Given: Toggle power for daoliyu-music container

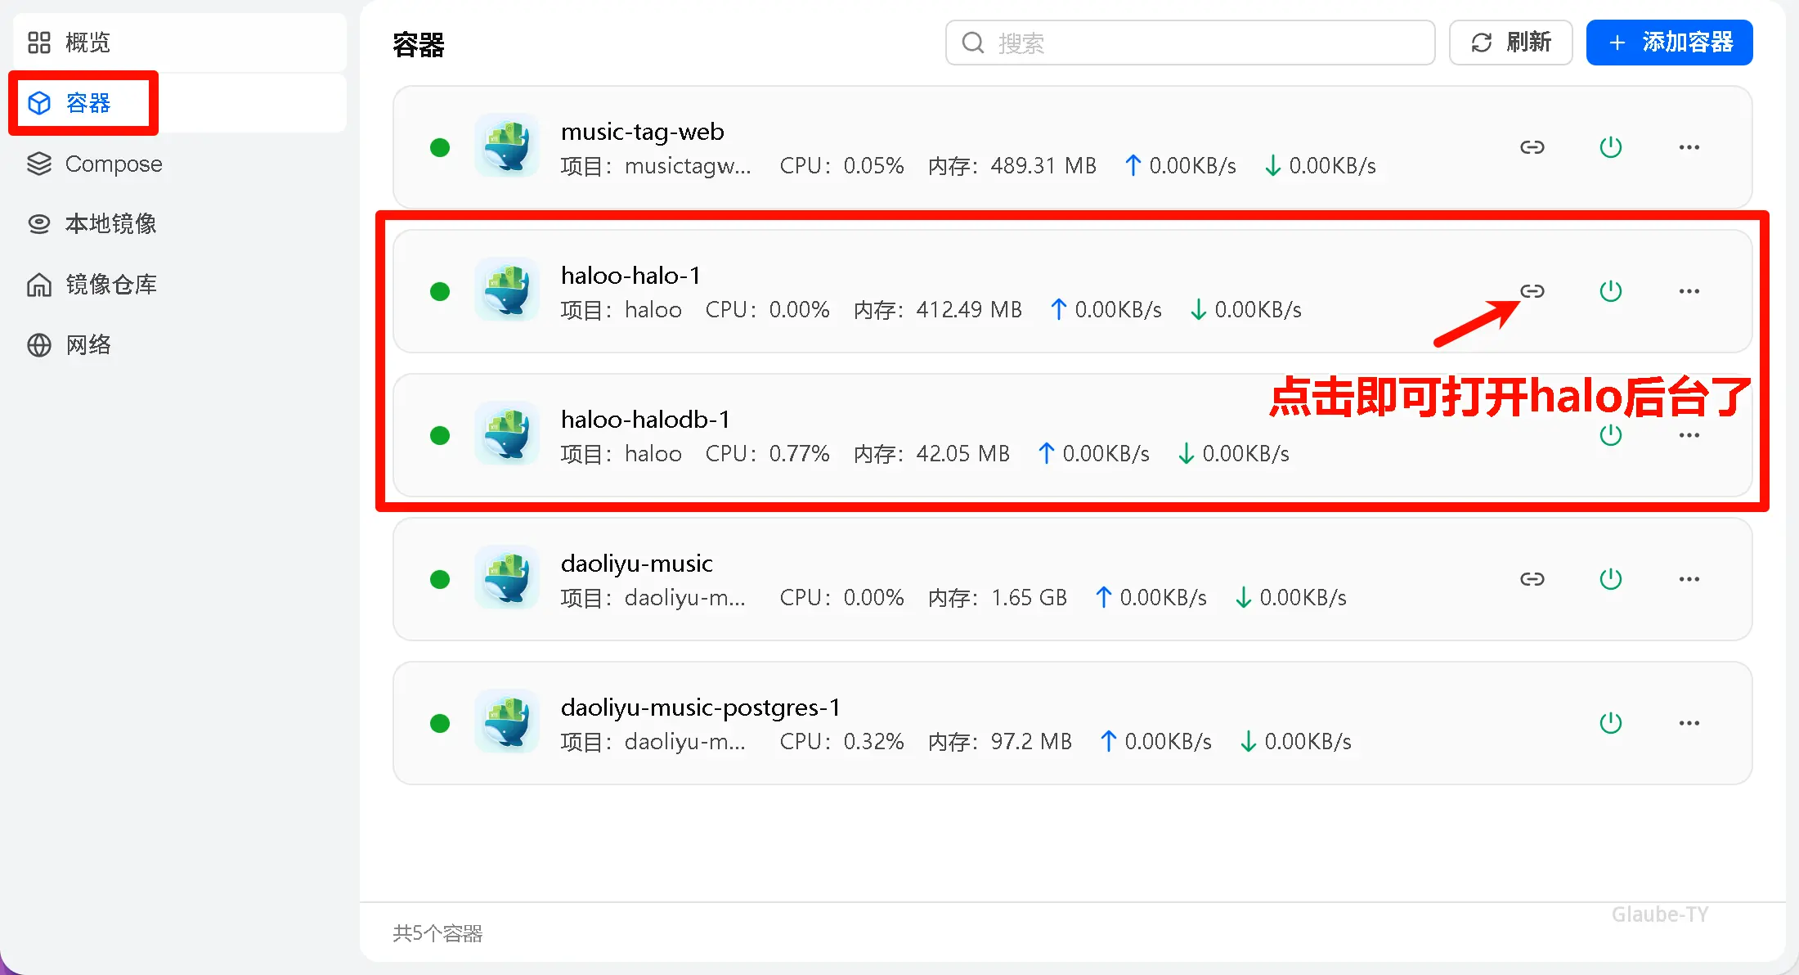Looking at the screenshot, I should (1610, 579).
